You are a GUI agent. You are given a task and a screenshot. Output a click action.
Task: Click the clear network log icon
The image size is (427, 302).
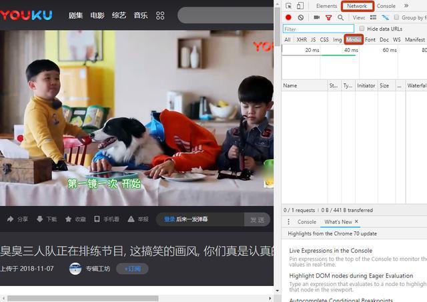(x=301, y=17)
